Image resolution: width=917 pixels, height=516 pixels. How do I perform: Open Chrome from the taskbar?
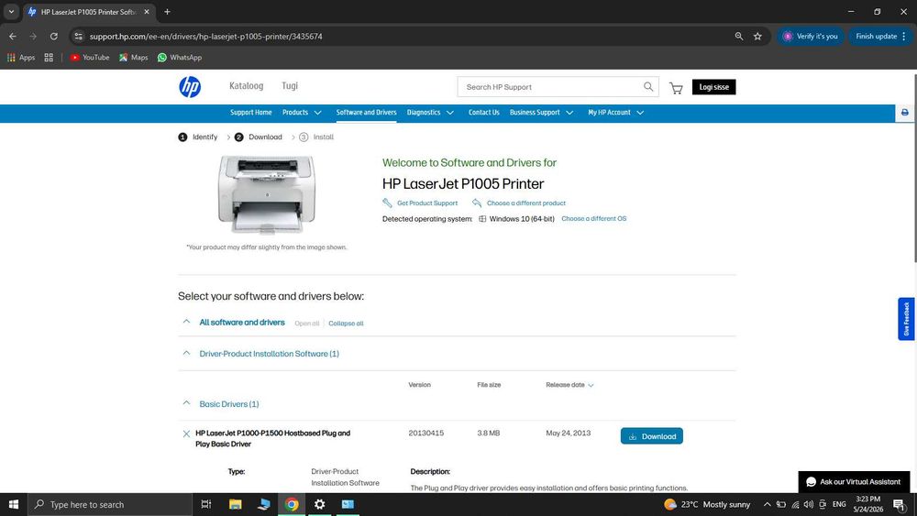[x=292, y=504]
